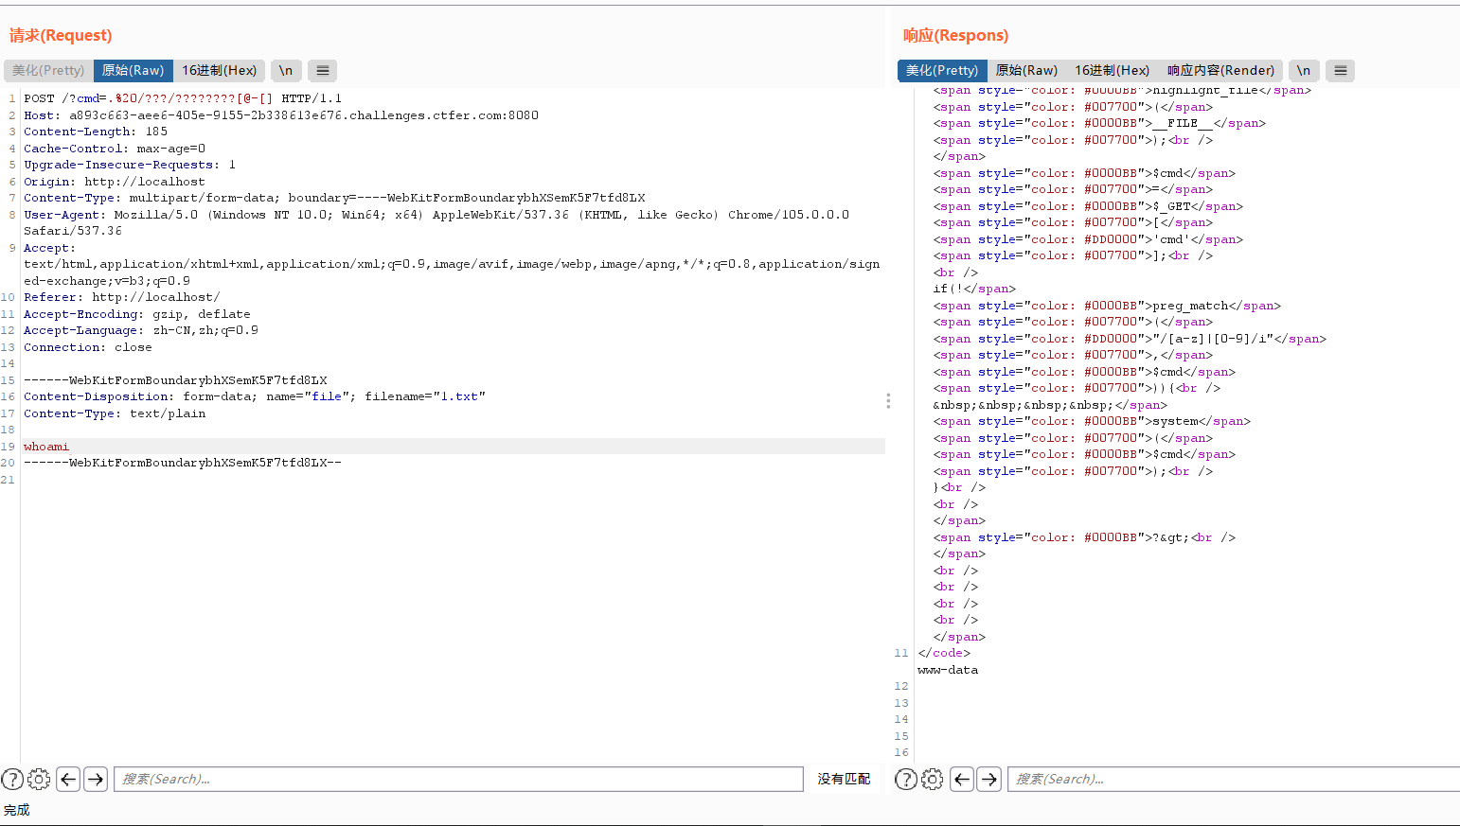Switch request view to Pretty tab
This screenshot has width=1460, height=826.
48,70
